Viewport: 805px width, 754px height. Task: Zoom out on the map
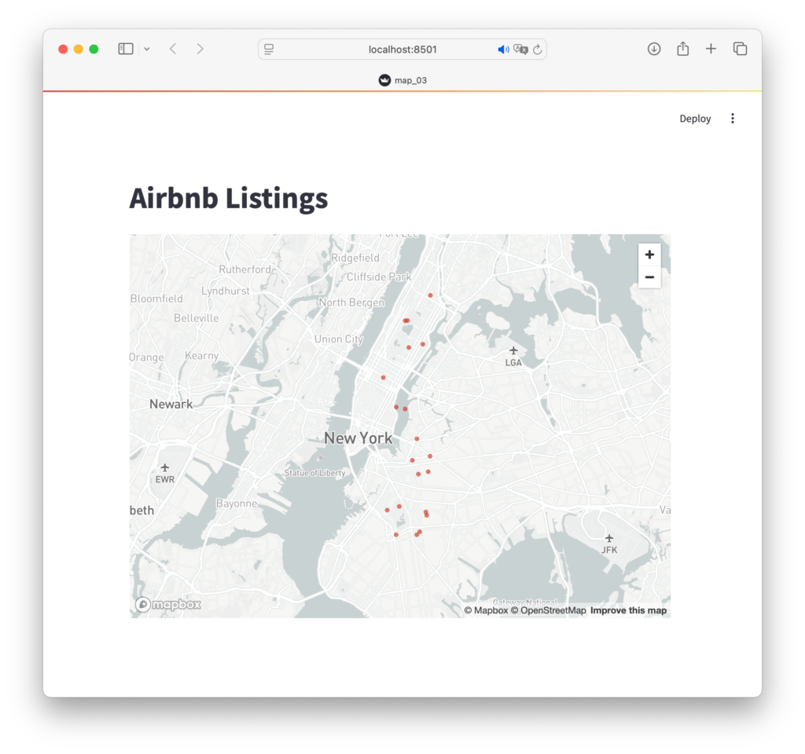pyautogui.click(x=649, y=277)
